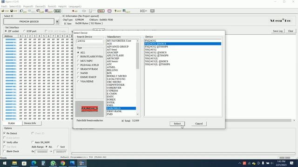
Task: Select ATMEL in manufacturer list
Action: click(x=111, y=67)
